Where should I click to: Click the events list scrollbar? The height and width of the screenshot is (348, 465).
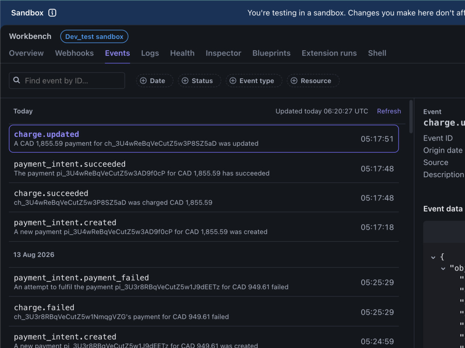coord(411,116)
